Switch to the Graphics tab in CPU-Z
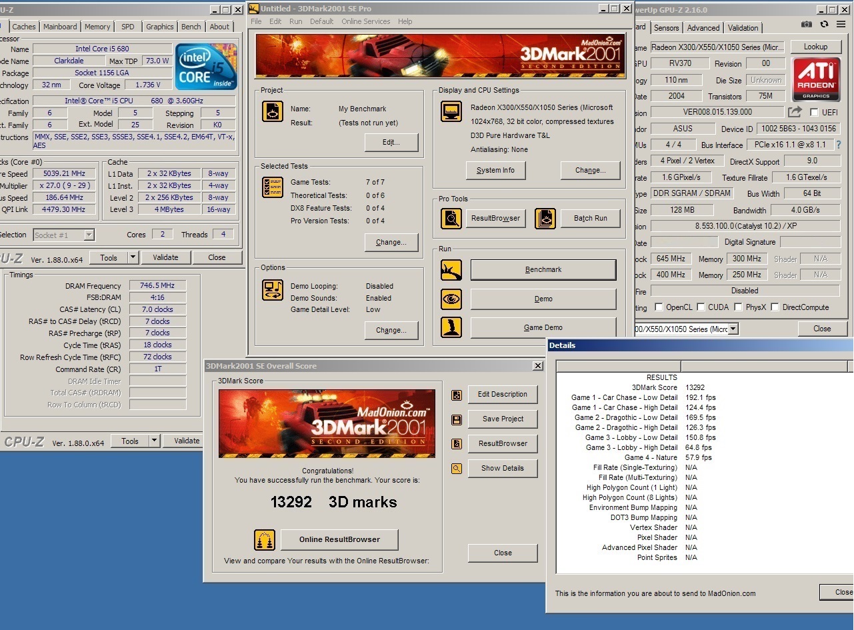 pos(160,27)
